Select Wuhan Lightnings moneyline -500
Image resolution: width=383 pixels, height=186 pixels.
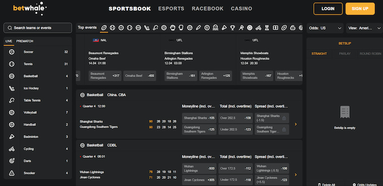tap(199, 168)
